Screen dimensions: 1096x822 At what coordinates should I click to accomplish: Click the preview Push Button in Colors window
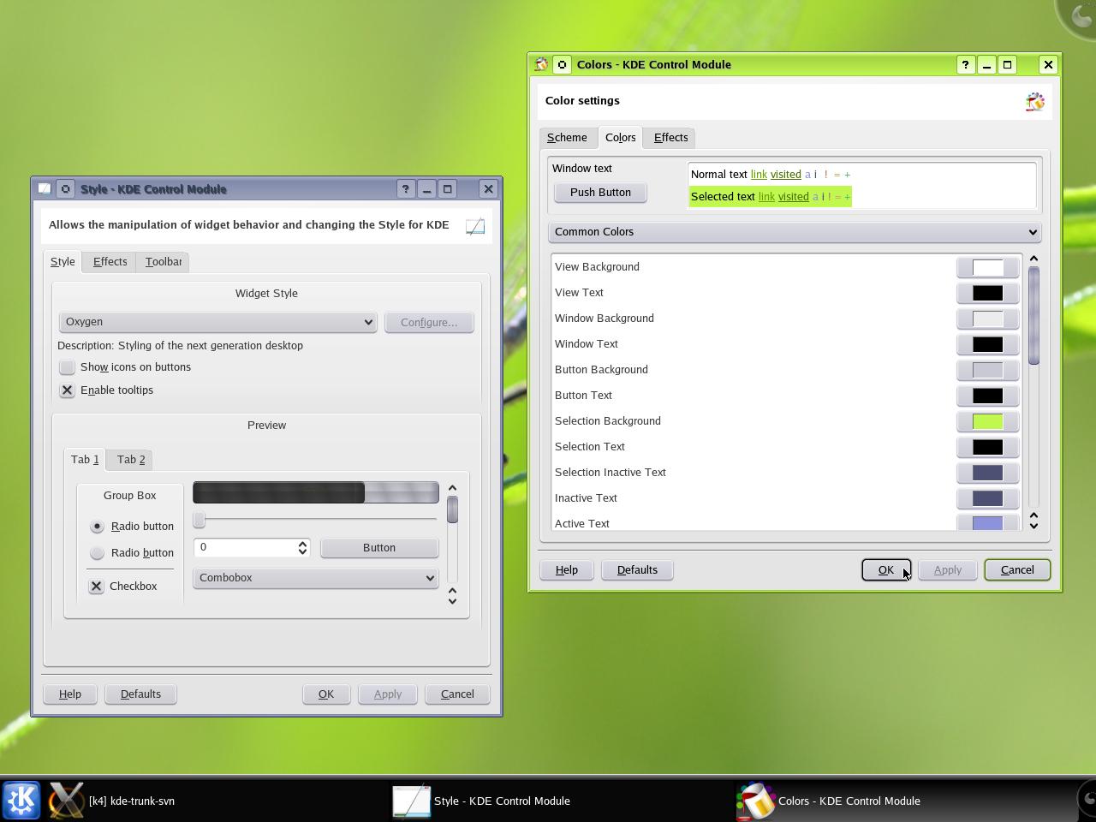click(x=600, y=193)
